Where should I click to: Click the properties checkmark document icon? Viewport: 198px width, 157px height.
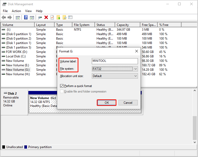(52, 17)
